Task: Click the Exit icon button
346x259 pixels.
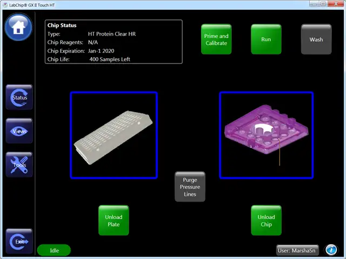Action: tap(19, 241)
